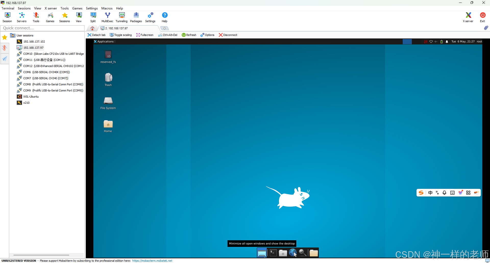Select the WSL-Ubuntu session

point(28,97)
